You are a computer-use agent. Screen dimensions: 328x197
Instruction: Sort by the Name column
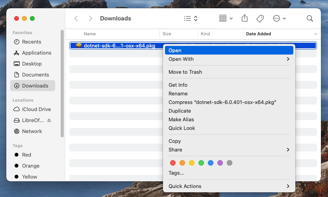click(90, 34)
